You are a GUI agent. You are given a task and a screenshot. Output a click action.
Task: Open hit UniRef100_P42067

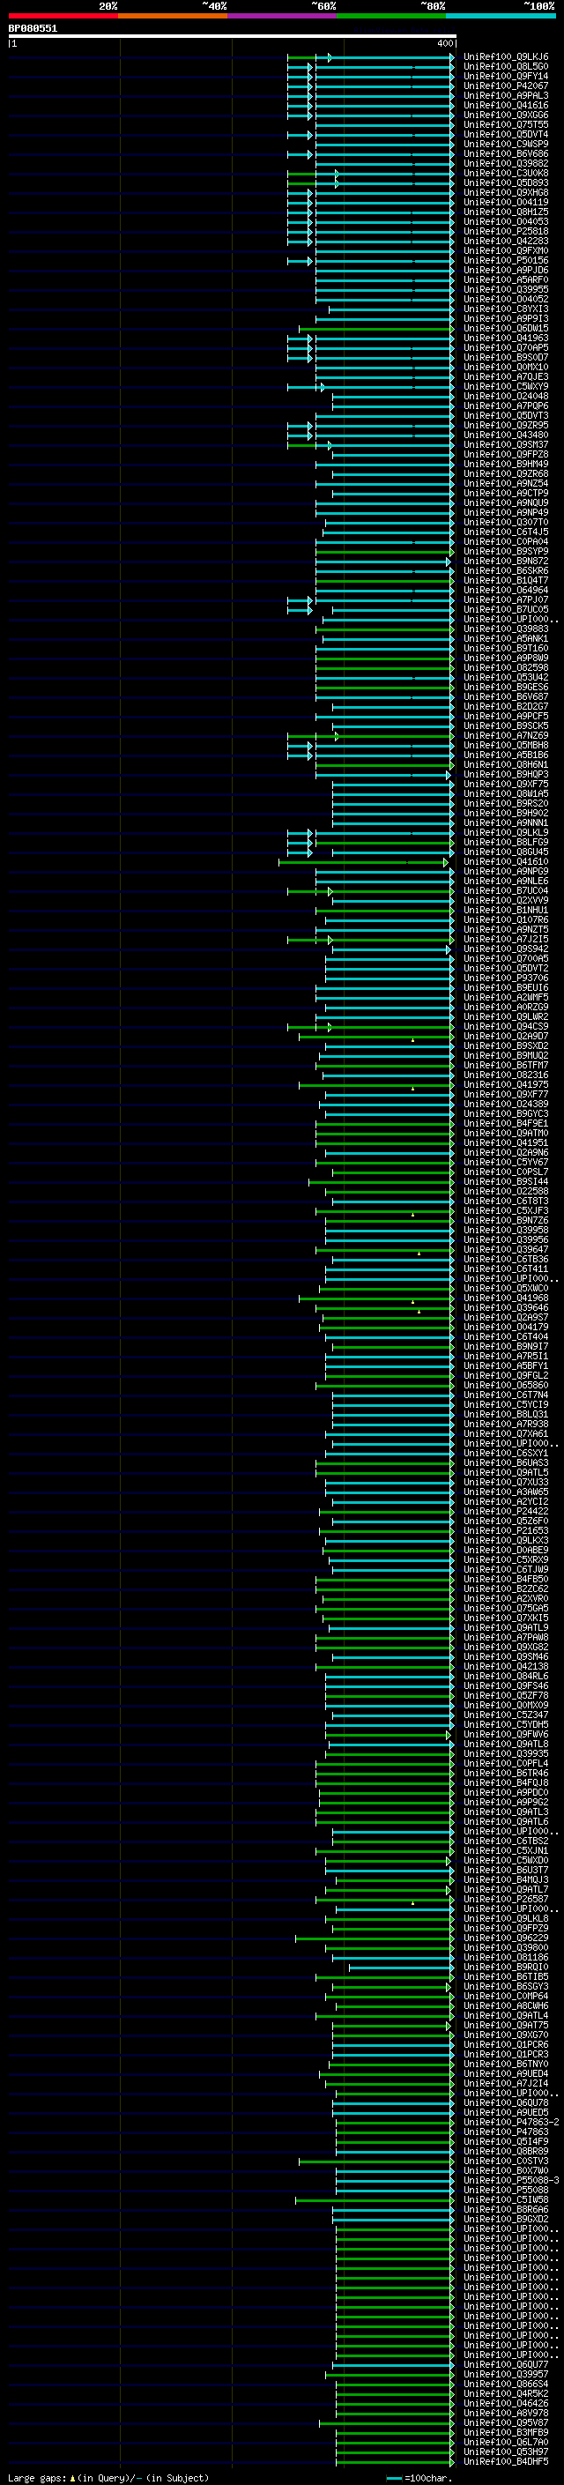[x=506, y=86]
